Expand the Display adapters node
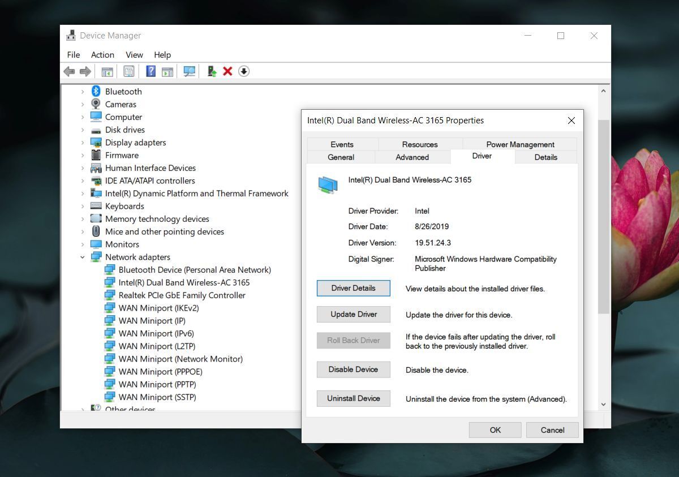The image size is (679, 477). pyautogui.click(x=83, y=143)
